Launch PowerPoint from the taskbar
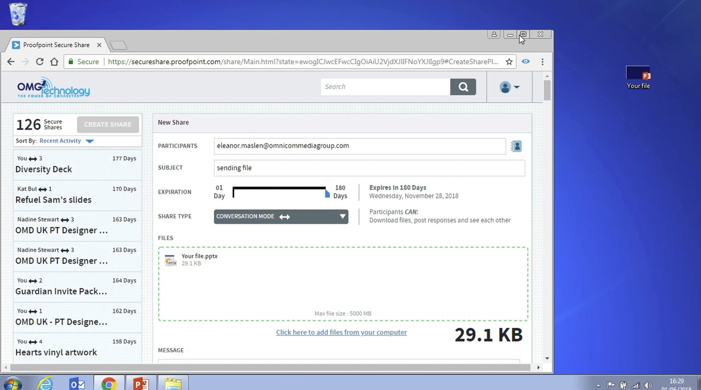This screenshot has height=390, width=701. pyautogui.click(x=141, y=383)
